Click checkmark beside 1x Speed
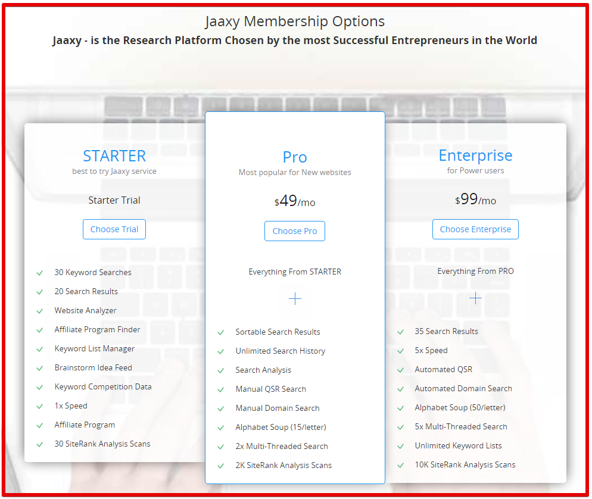The width and height of the screenshot is (592, 499). pos(40,406)
